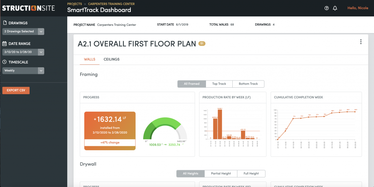Click the Total Walks 68 value

click(x=232, y=24)
